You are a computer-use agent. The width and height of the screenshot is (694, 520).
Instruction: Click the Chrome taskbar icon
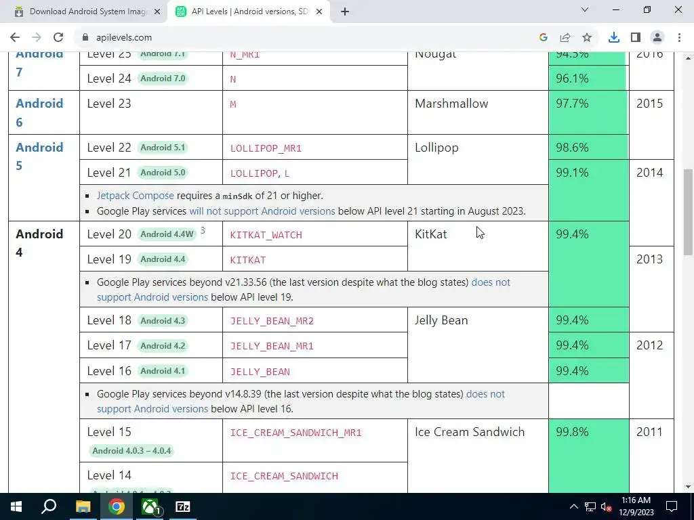(x=117, y=506)
